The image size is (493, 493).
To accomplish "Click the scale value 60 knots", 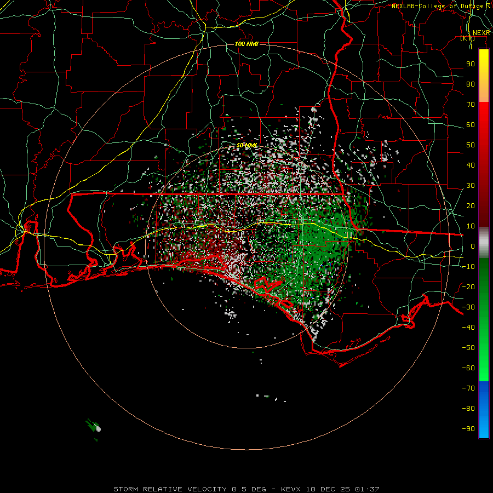I will [471, 124].
